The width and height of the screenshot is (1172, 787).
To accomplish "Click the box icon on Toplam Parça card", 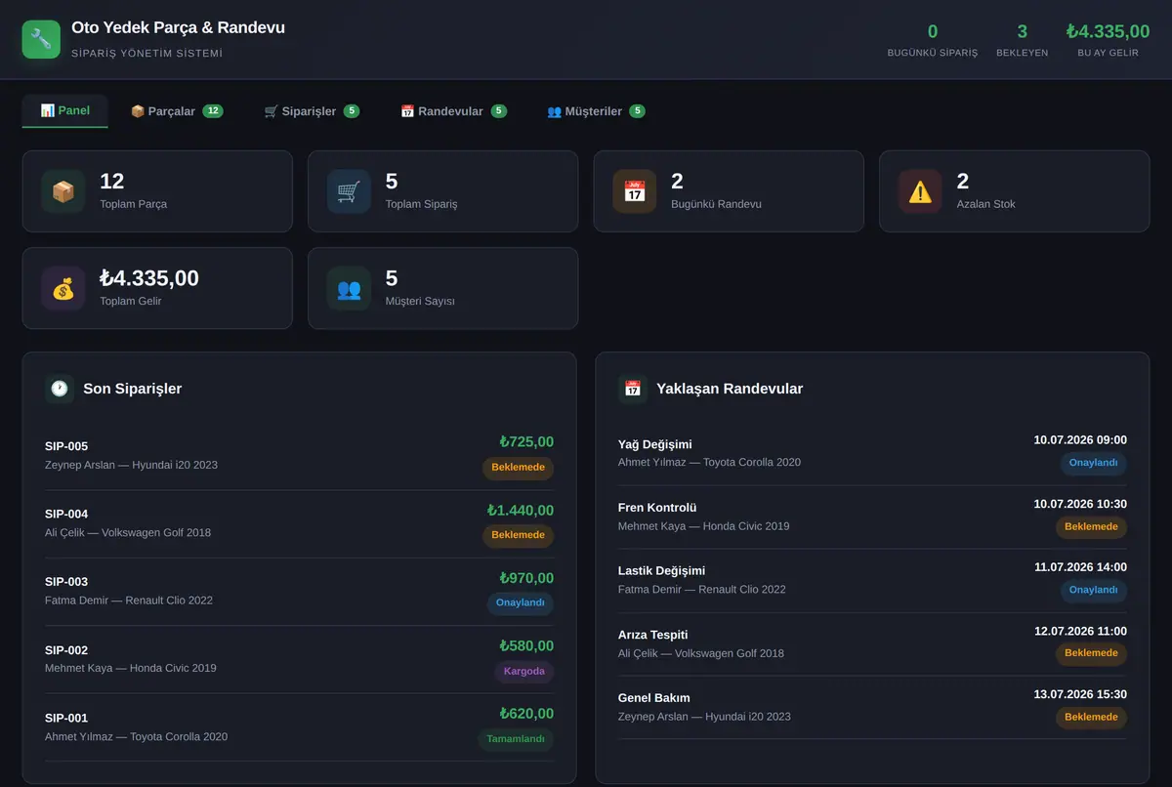I will [x=63, y=191].
